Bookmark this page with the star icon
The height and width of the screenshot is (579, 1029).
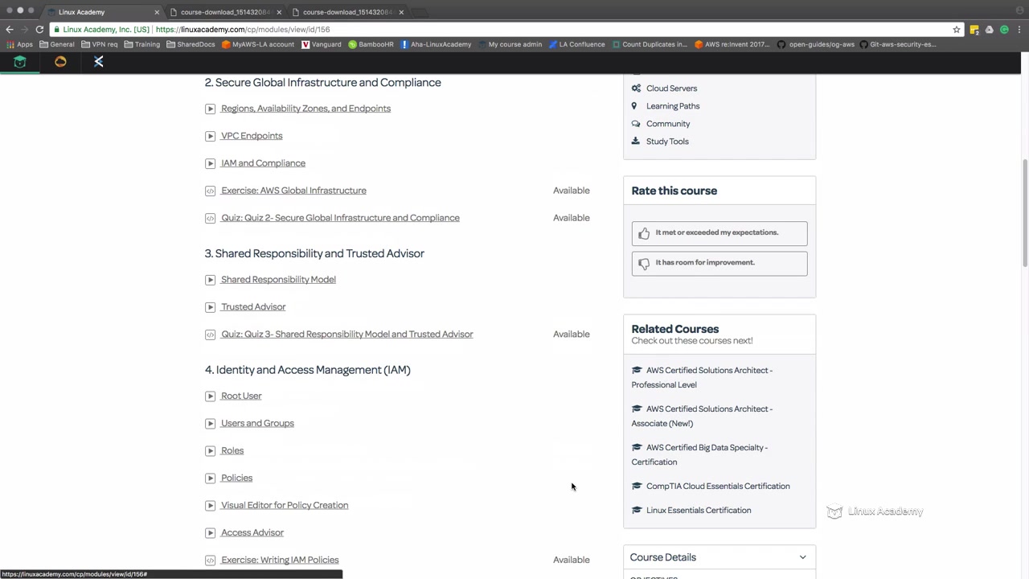[x=957, y=30]
